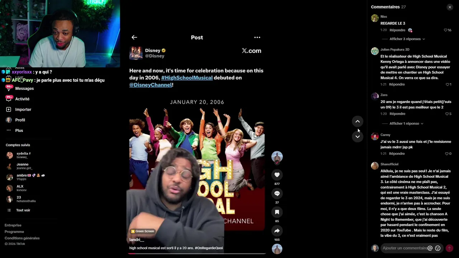Open the emoji picker in comment box
The height and width of the screenshot is (258, 459).
click(437, 248)
